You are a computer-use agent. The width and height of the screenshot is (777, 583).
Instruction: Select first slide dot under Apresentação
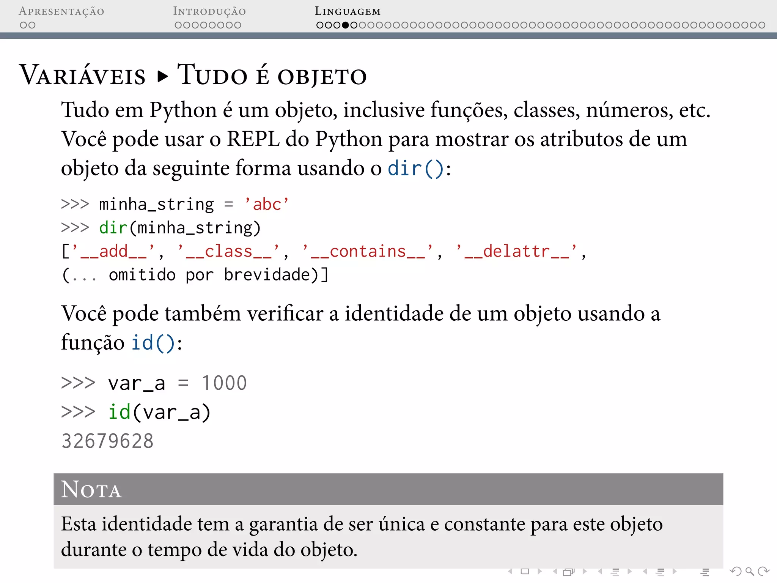[x=24, y=25]
